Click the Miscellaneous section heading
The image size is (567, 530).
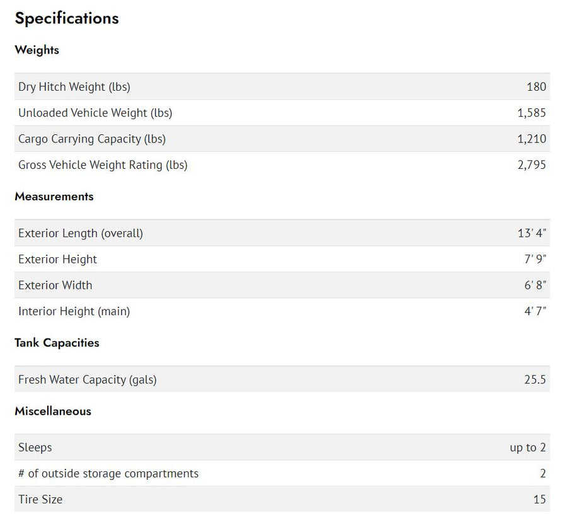(x=53, y=412)
